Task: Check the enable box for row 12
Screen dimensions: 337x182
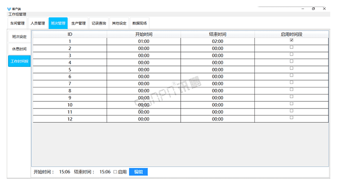Action: coord(292,117)
